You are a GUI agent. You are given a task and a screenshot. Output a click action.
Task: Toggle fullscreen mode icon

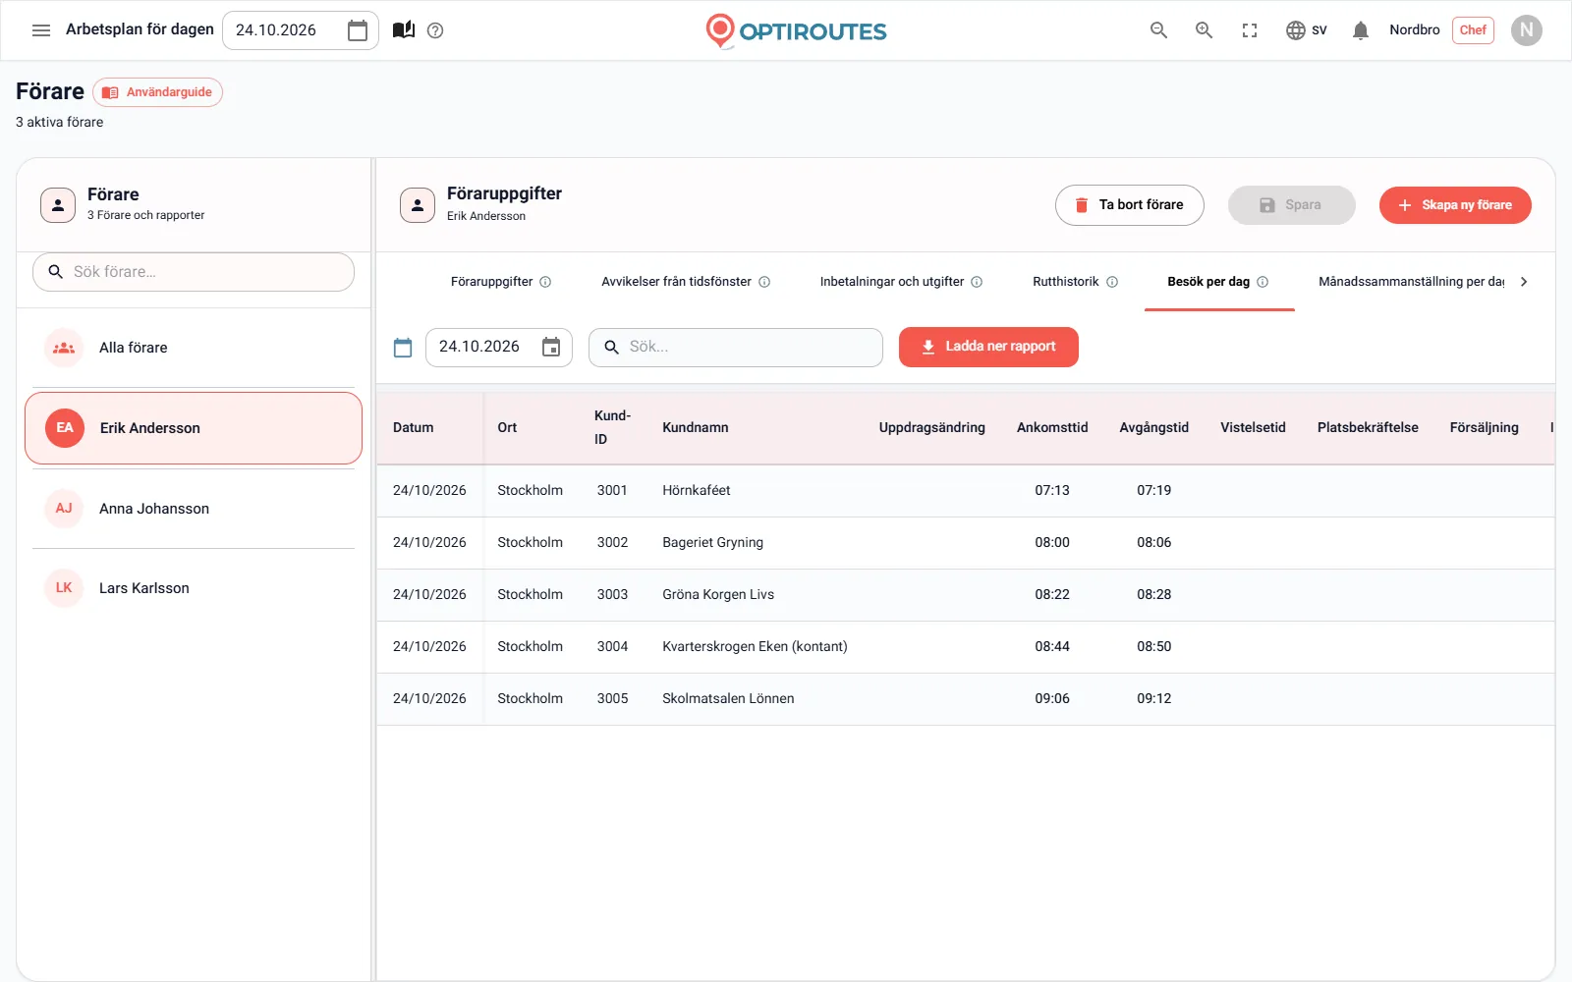click(1250, 30)
